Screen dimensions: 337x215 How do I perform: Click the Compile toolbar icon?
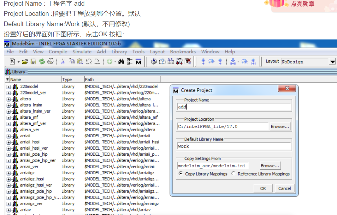[x=154, y=62]
